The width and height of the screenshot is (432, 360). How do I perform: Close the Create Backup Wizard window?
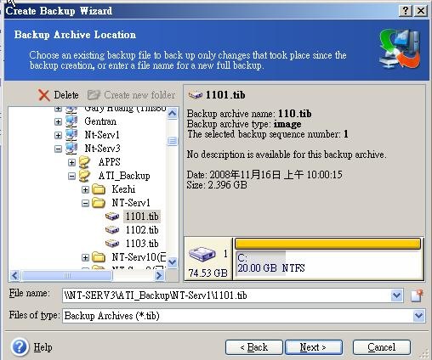(x=421, y=11)
